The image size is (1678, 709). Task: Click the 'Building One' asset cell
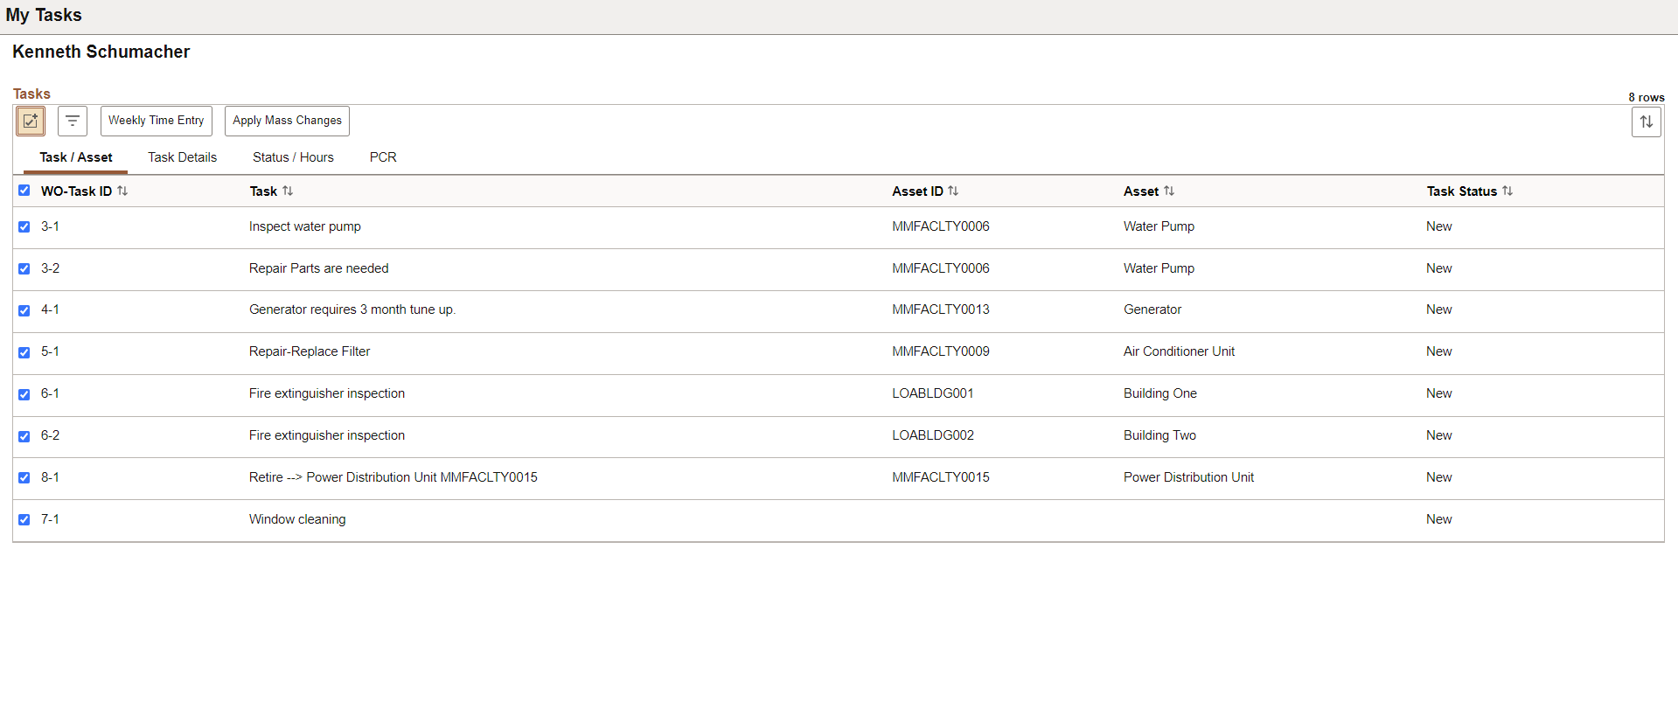pyautogui.click(x=1160, y=393)
